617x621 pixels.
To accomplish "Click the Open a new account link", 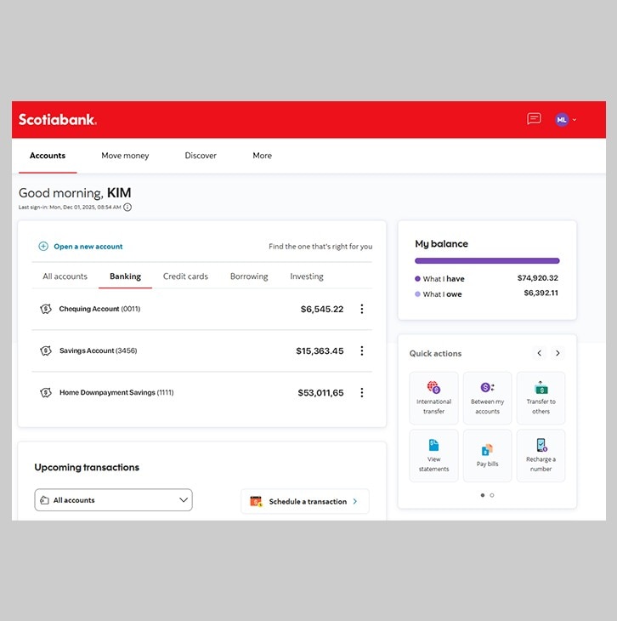I will [x=88, y=247].
